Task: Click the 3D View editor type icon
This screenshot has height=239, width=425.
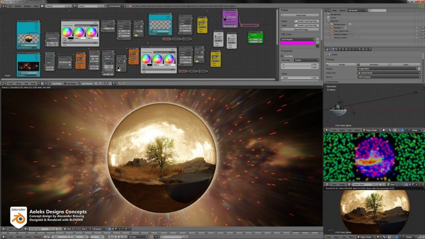Action: [x=327, y=130]
